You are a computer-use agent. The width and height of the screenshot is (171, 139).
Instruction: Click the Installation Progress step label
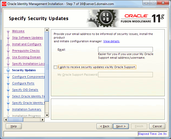click(26, 116)
